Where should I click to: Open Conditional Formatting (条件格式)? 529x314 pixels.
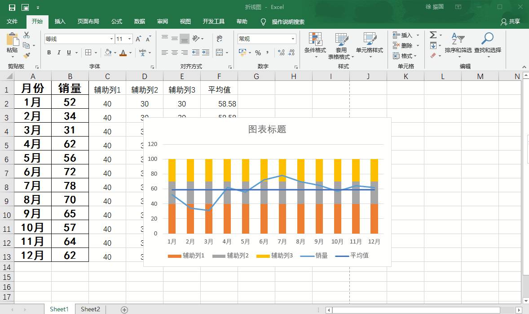(315, 45)
